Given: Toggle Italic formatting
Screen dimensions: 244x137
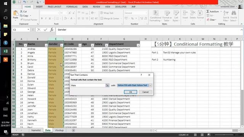Looking at the screenshot, I should tap(46, 18).
